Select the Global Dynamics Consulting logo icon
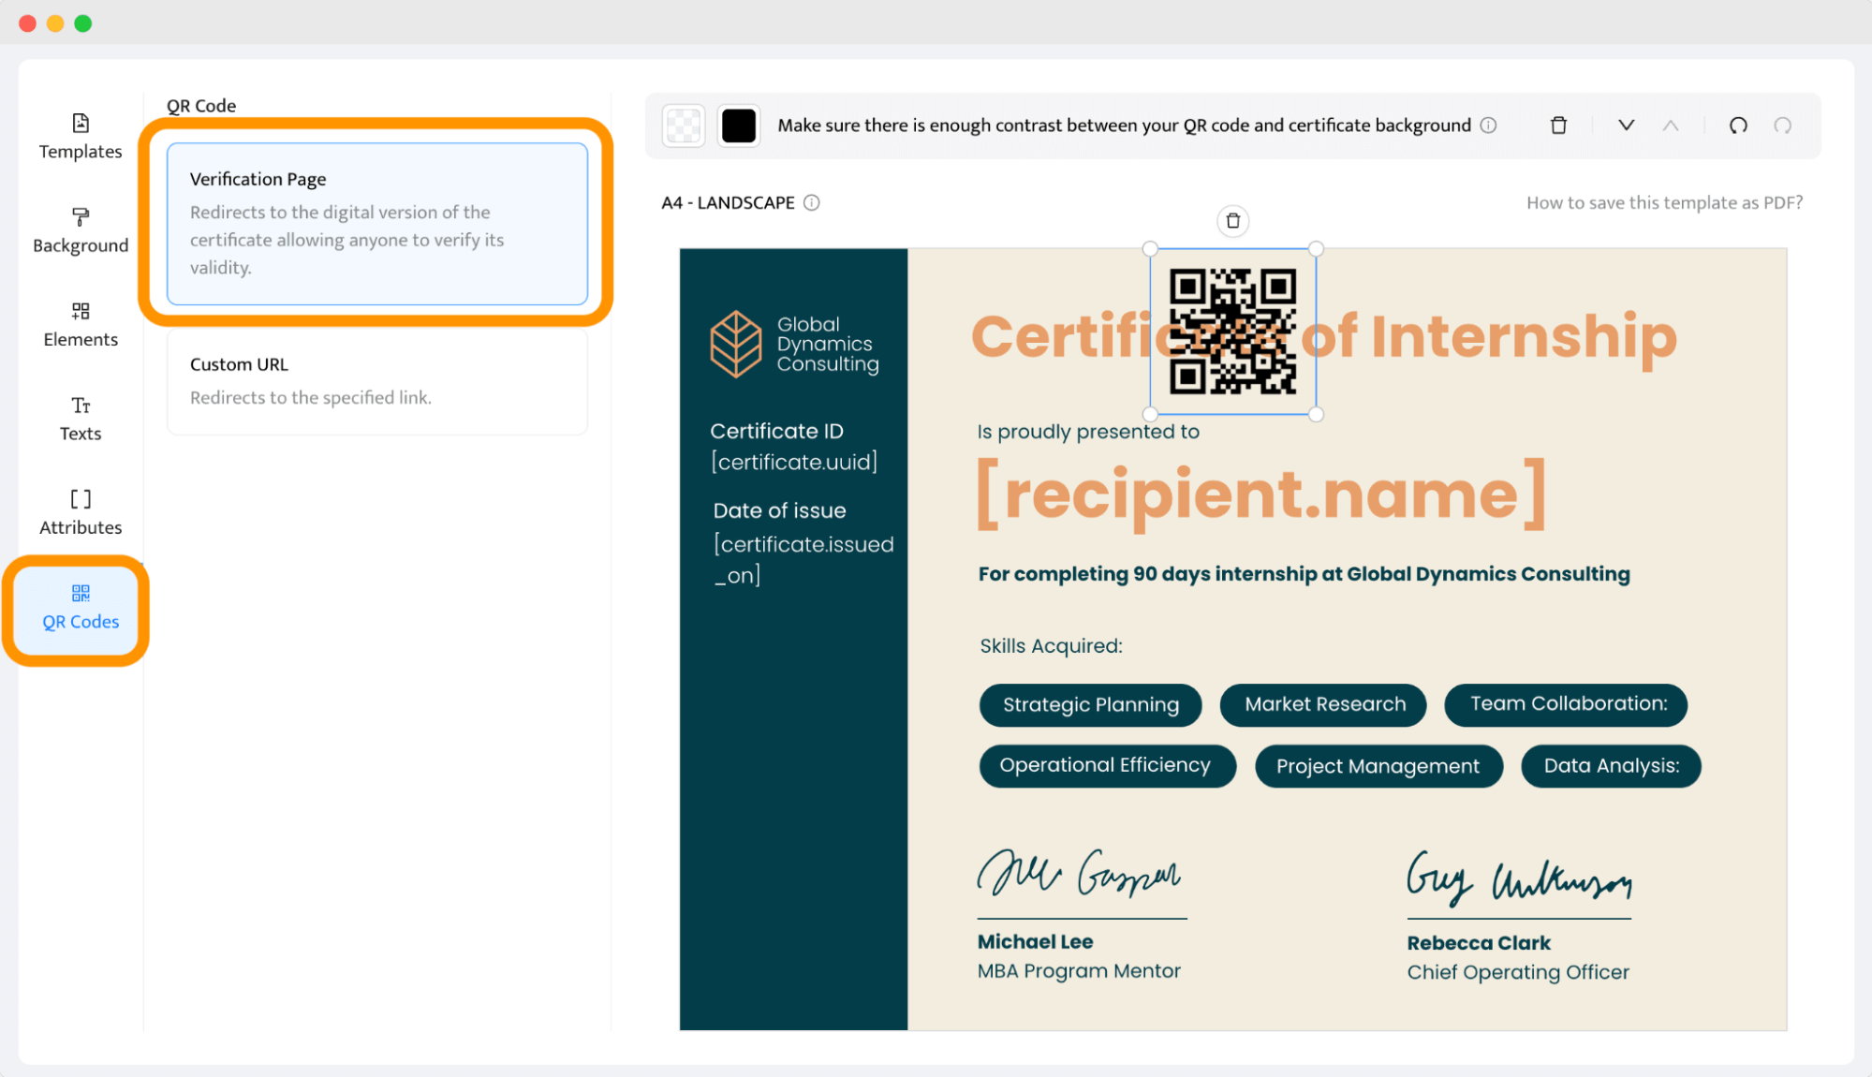This screenshot has width=1872, height=1077. (x=736, y=344)
